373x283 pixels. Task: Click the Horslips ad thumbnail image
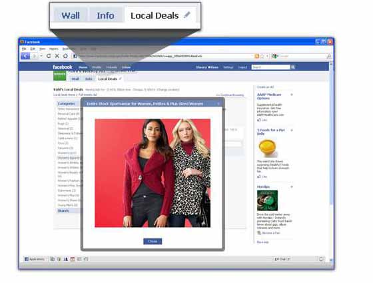point(267,200)
